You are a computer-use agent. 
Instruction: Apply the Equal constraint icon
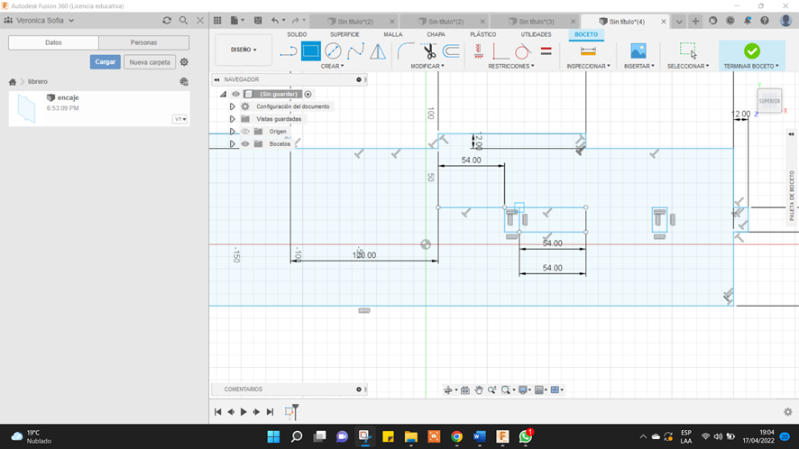[x=546, y=51]
